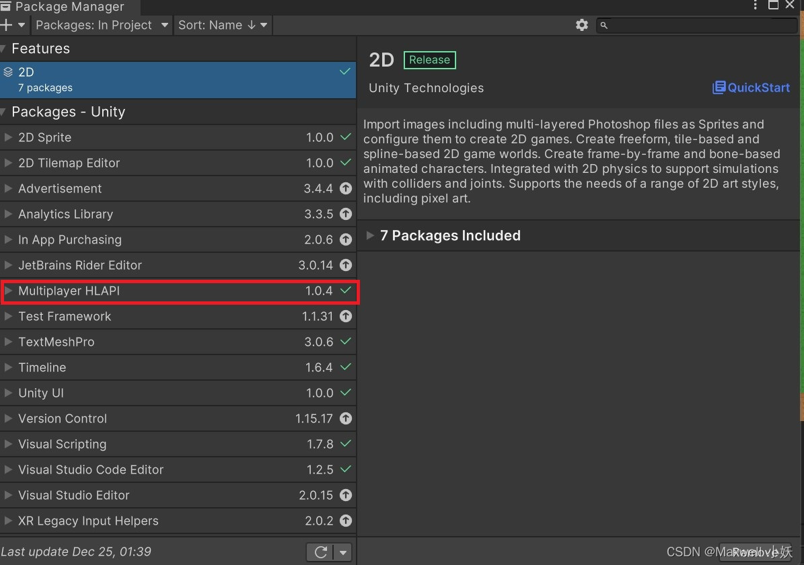Expand the TextMeshPro arrow
Screen dimensions: 804x565
click(7, 342)
